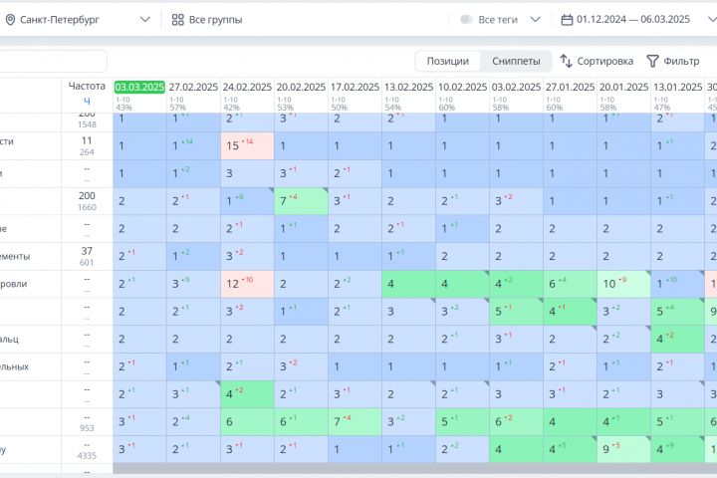Click the Частота column header
The height and width of the screenshot is (478, 717).
[x=87, y=87]
